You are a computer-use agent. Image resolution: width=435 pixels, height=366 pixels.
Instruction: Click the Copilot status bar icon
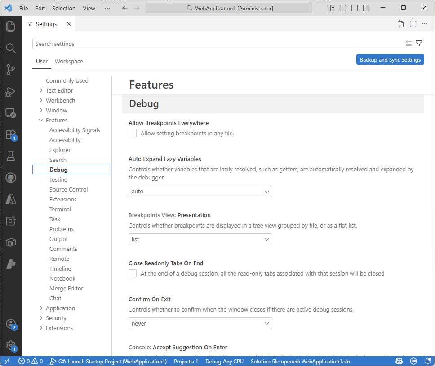(399, 361)
